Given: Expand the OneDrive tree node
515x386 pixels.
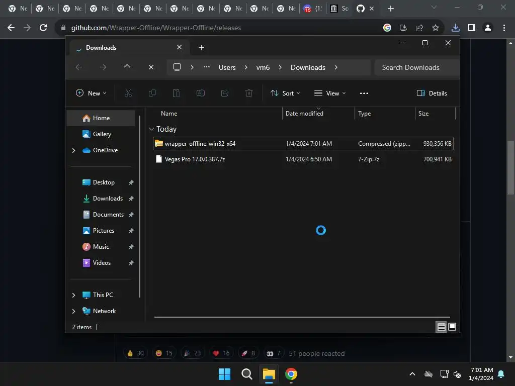Looking at the screenshot, I should click(73, 150).
